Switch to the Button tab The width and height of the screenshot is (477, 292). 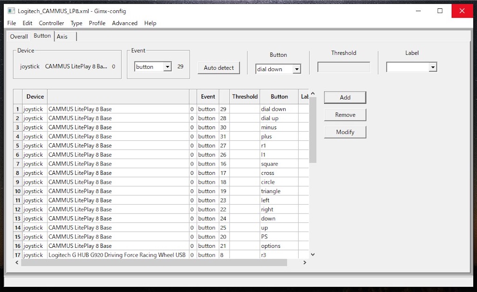tap(42, 36)
